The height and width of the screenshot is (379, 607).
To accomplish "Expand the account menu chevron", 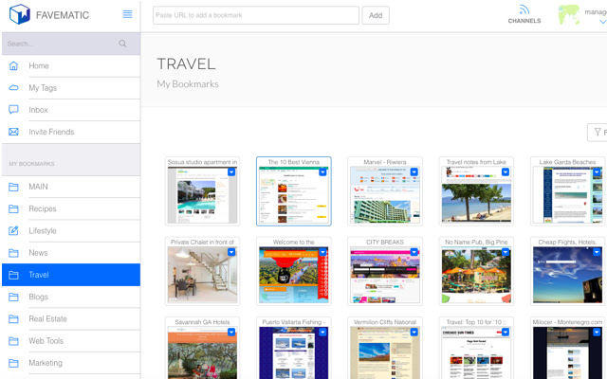I will click(603, 22).
